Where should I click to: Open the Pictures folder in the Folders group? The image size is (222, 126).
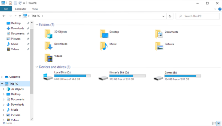(x=159, y=46)
